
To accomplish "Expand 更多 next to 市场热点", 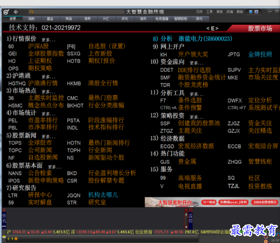I will click(x=48, y=92).
